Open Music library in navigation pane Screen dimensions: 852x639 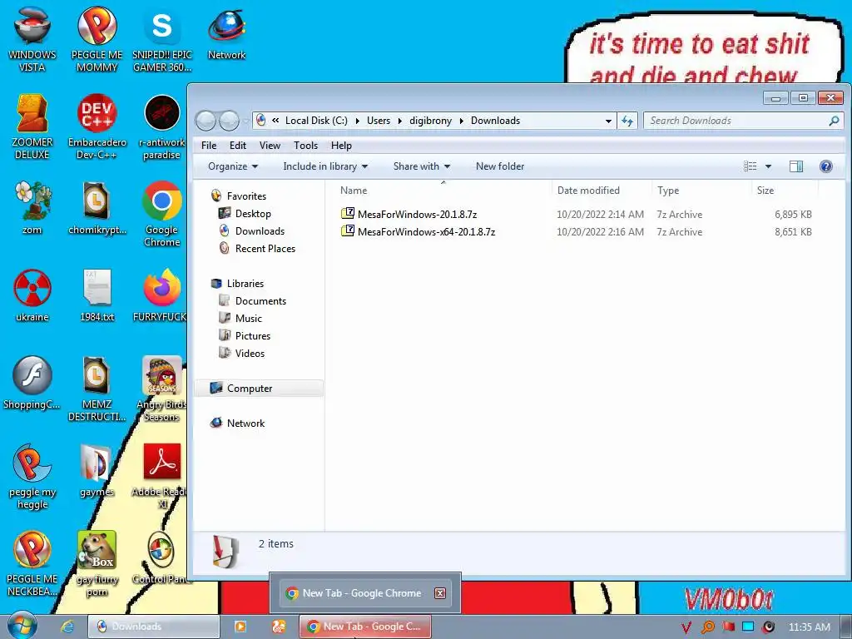point(248,319)
